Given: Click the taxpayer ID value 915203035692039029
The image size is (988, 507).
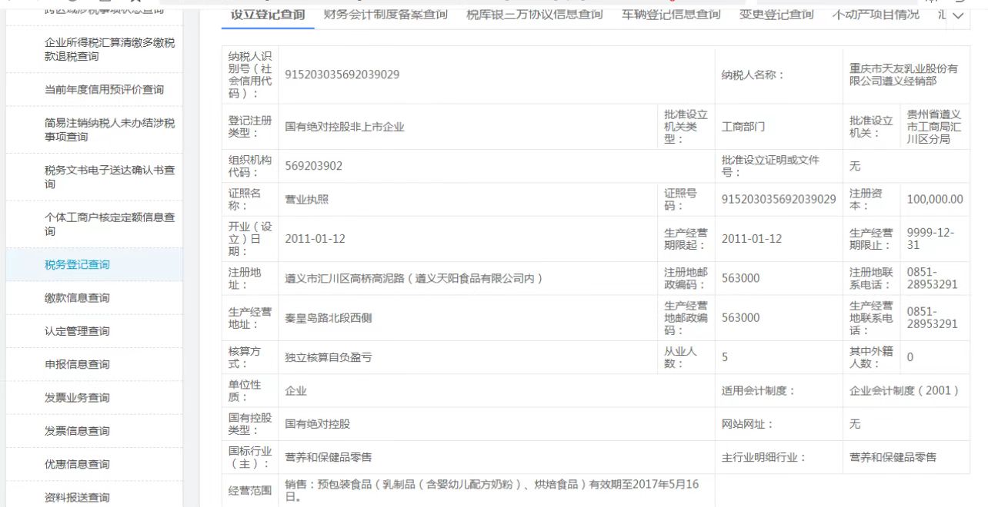Looking at the screenshot, I should (342, 75).
